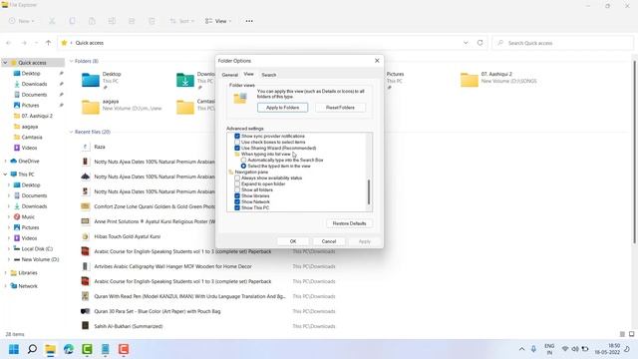Switch to the Search tab in Folder Options
The width and height of the screenshot is (638, 359).
click(x=269, y=75)
